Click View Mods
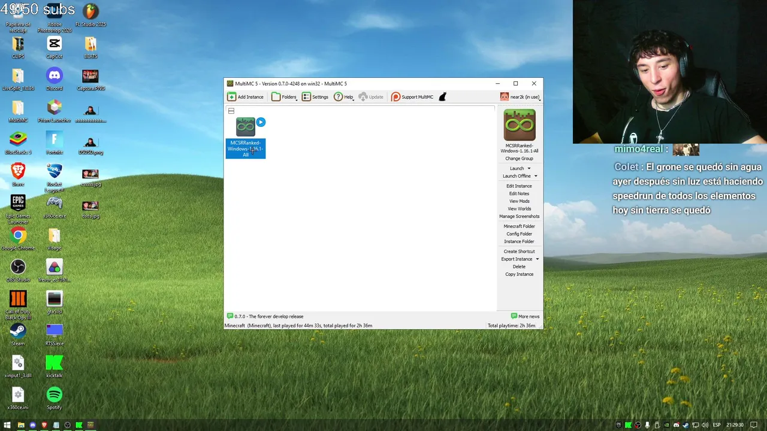Screen dimensions: 767x431 coord(519,201)
